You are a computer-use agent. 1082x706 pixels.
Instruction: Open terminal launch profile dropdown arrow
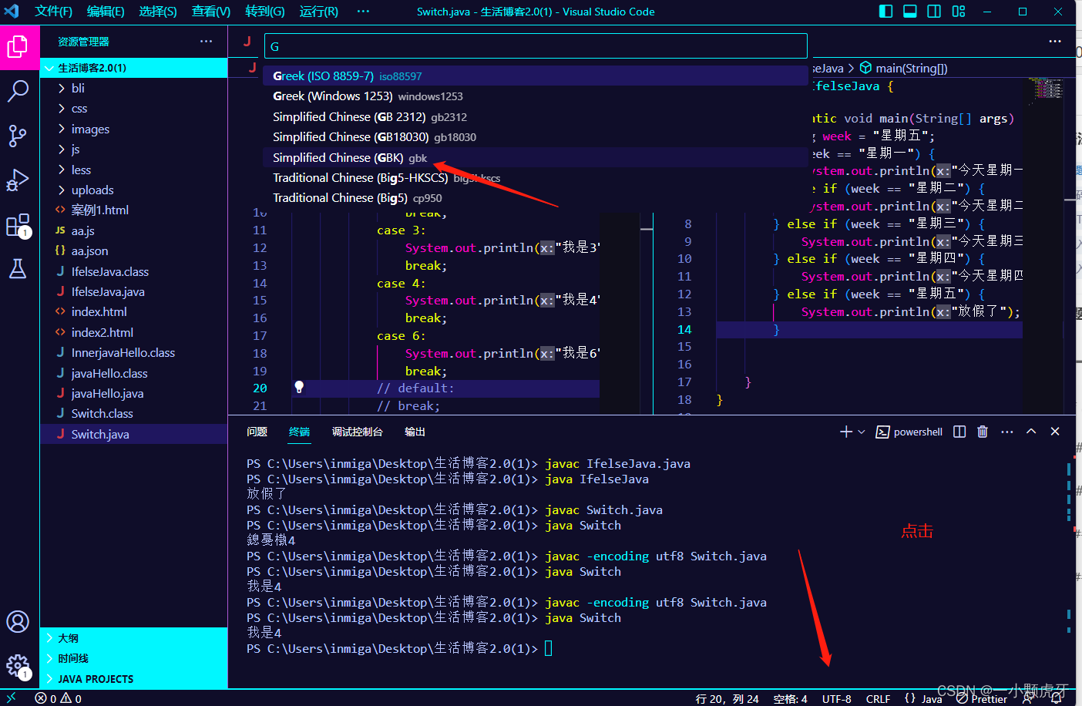click(862, 432)
